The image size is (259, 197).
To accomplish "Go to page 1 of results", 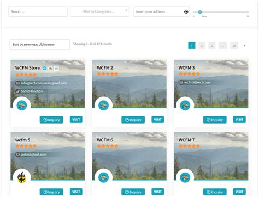I will (192, 46).
